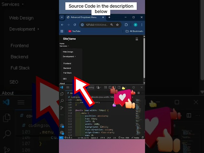
Task: Click the Ln, Col status bar entry
Action: click(83, 138)
